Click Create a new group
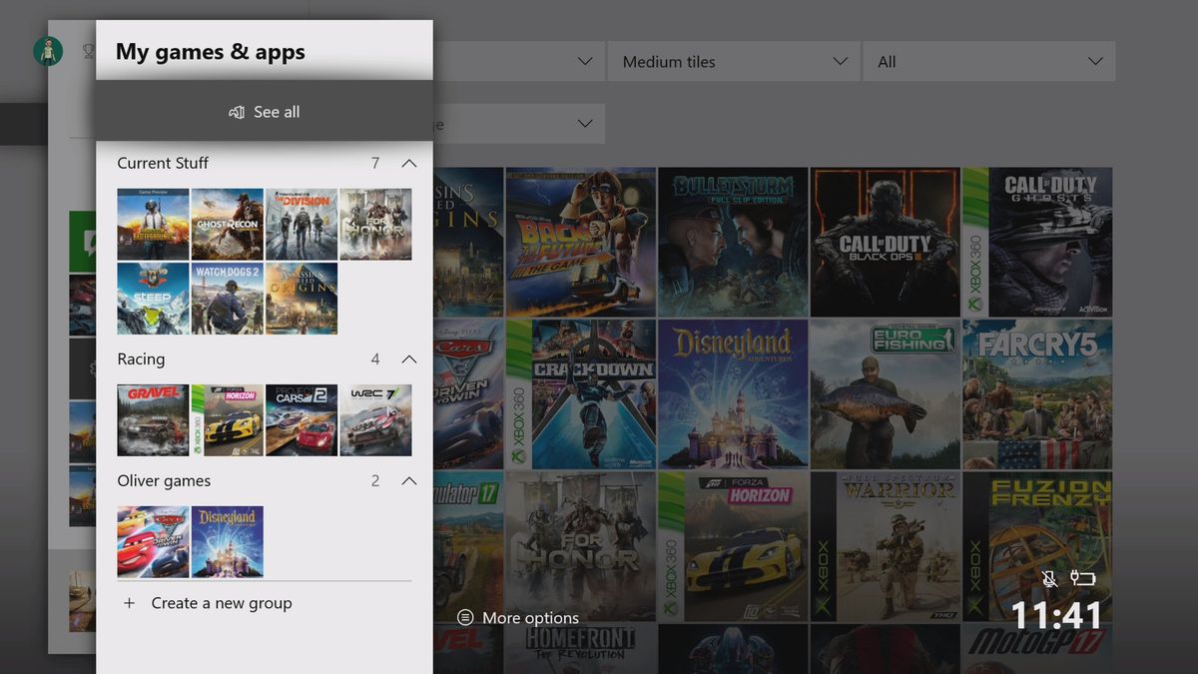1198x674 pixels. coord(222,603)
